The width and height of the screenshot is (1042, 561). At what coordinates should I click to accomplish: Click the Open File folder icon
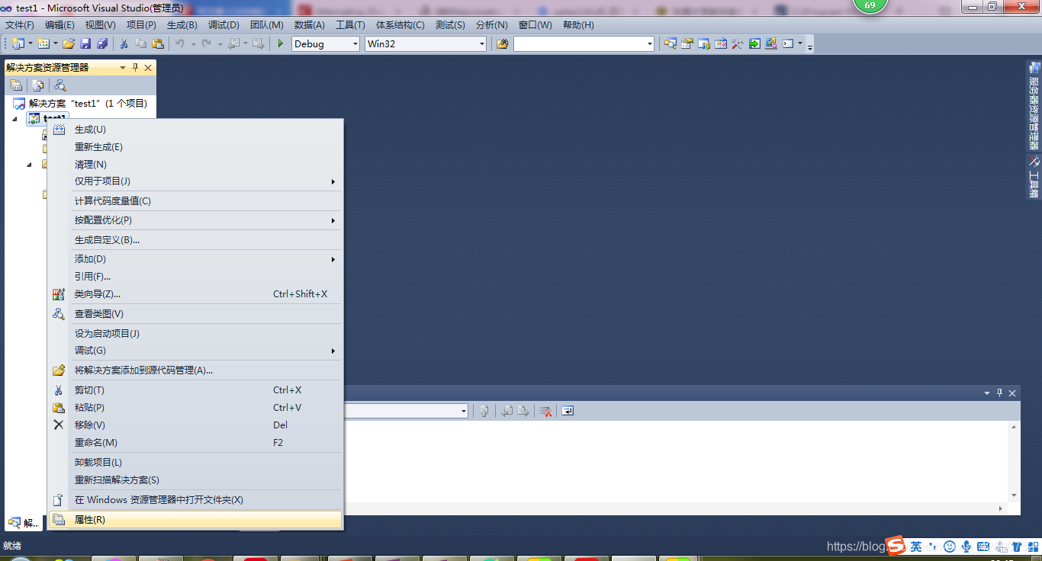coord(69,43)
